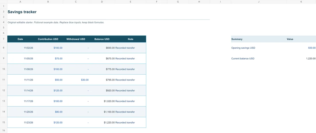This screenshot has width=316, height=133.
Task: Select column C header
Action: coord(76,2)
